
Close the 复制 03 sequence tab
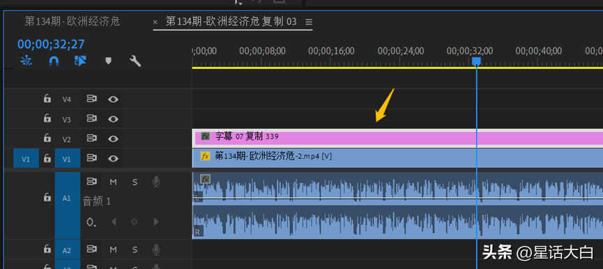pyautogui.click(x=155, y=22)
